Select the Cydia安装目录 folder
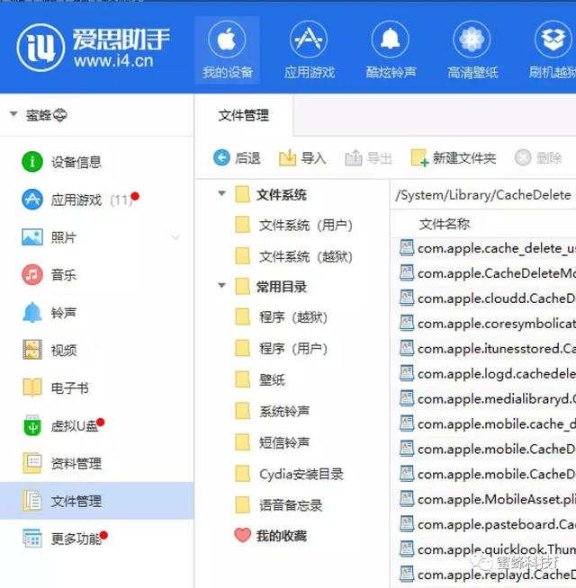576x588 pixels. [289, 474]
